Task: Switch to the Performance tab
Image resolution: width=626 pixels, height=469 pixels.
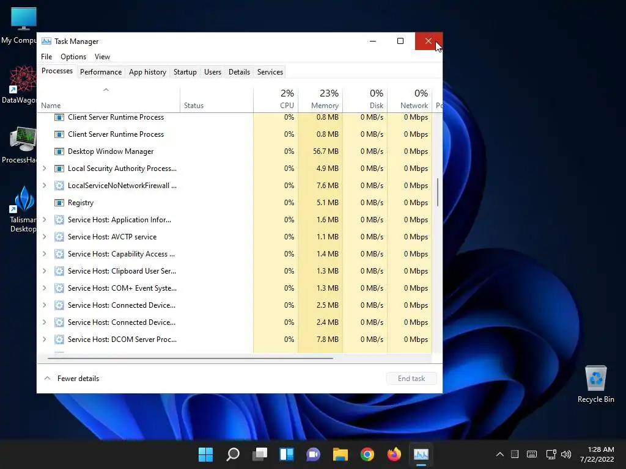Action: point(101,72)
